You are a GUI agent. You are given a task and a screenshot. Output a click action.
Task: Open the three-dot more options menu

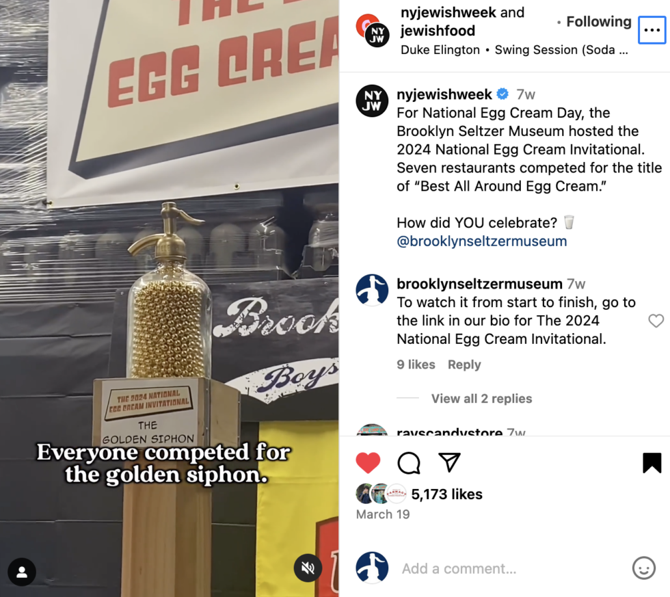click(x=652, y=30)
